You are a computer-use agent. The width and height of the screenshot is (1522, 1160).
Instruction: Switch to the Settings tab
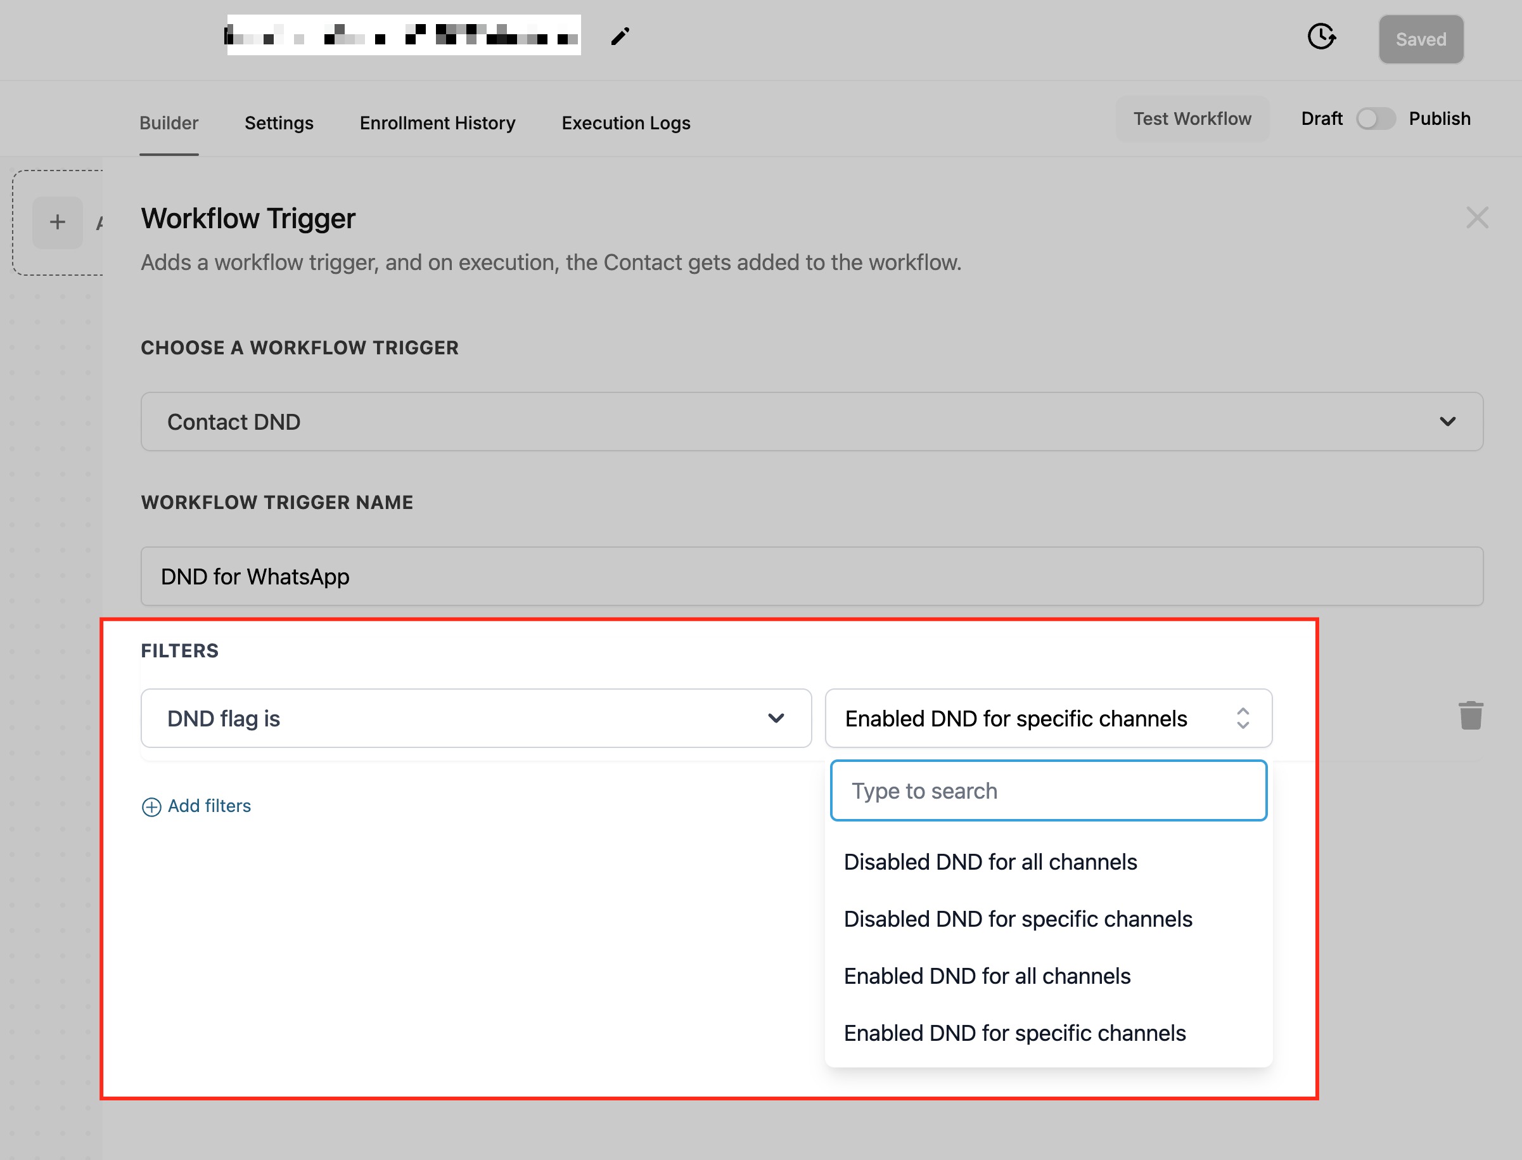click(279, 123)
